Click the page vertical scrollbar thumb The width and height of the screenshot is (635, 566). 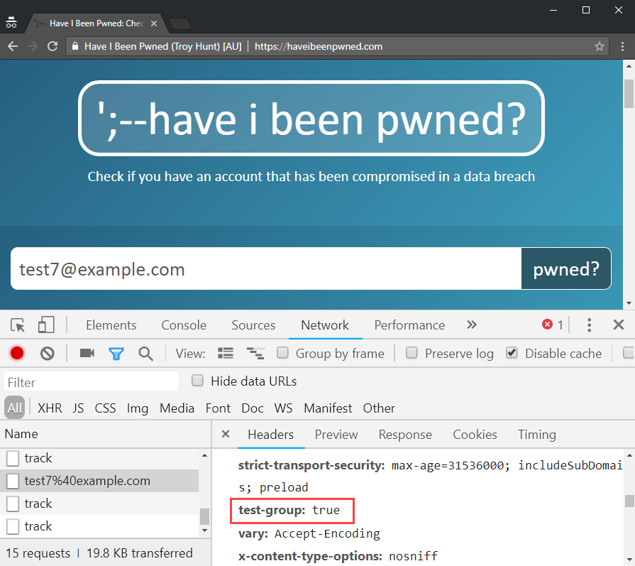coord(629,94)
